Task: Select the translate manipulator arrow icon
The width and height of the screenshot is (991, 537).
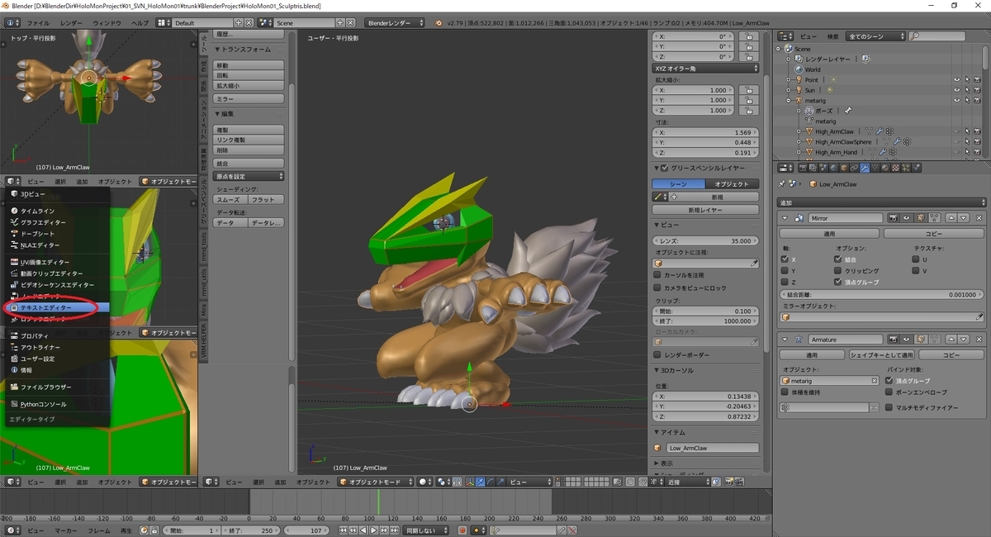Action: point(480,482)
